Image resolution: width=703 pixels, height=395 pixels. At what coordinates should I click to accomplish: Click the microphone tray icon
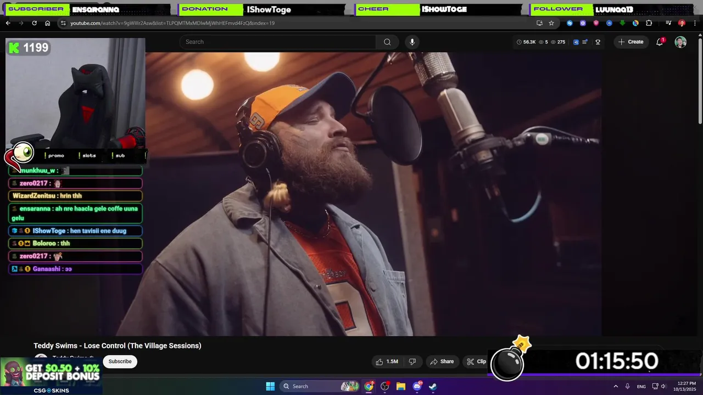(628, 386)
